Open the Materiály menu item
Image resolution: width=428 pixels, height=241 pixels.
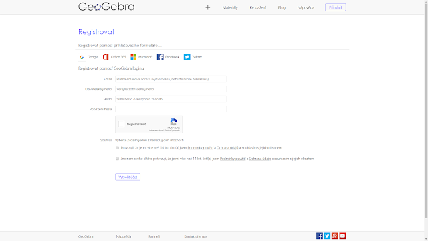[x=230, y=7]
